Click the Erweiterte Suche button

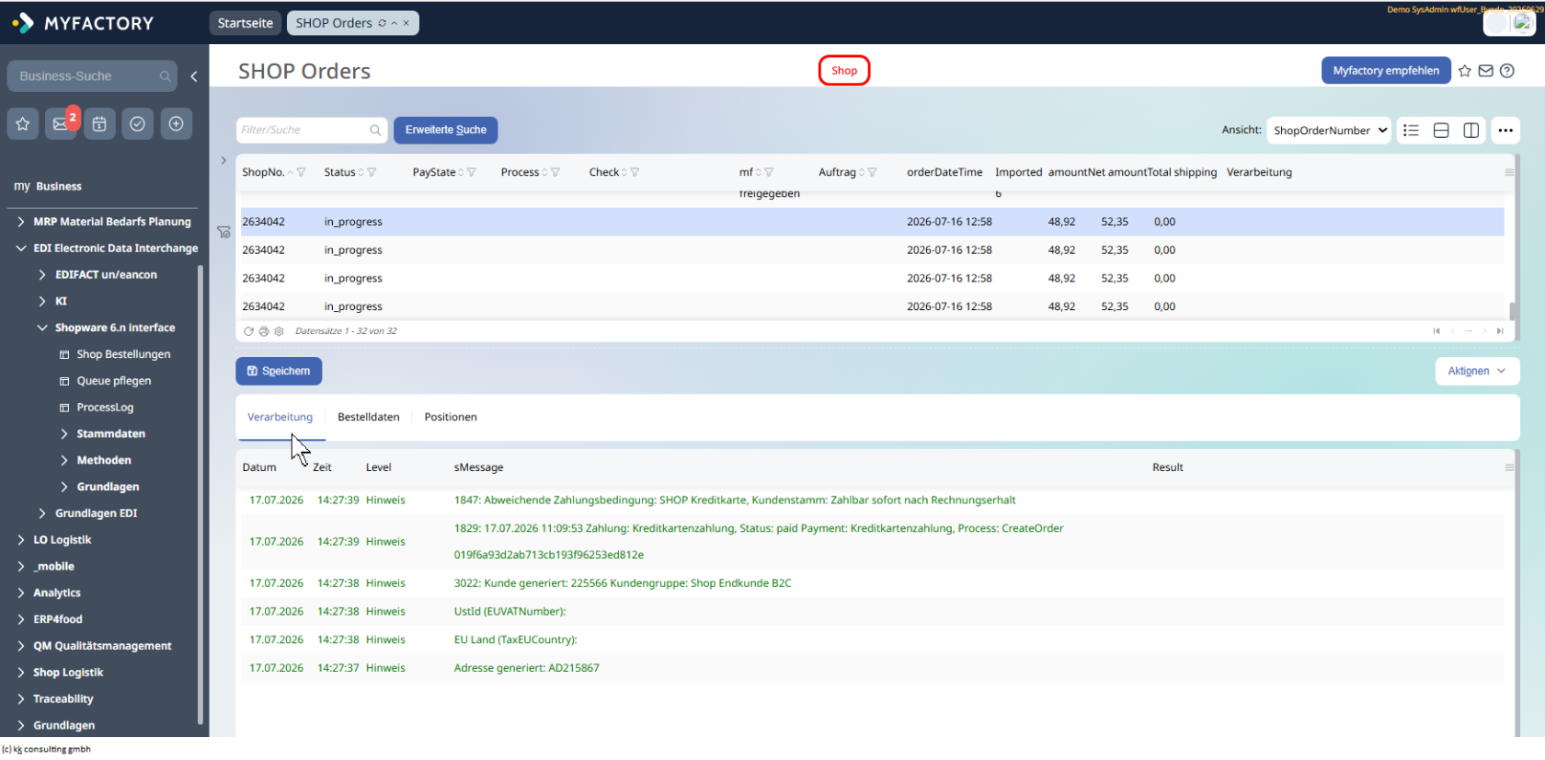[446, 130]
